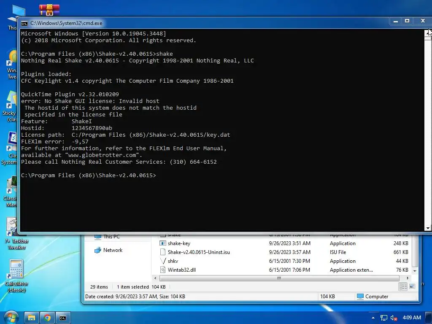Open the clock showing 4:09 AM
The height and width of the screenshot is (324, 432).
coord(412,318)
